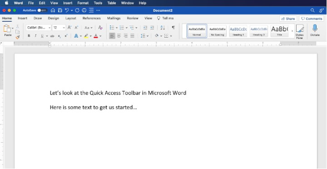The image size is (327, 169).
Task: Click the Share button
Action: pyautogui.click(x=288, y=19)
